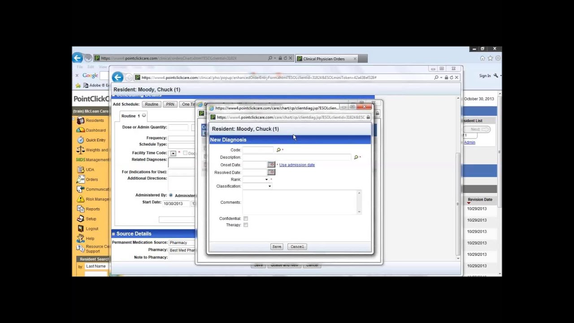The width and height of the screenshot is (574, 323).
Task: Remove the Routine 1 schedule tab
Action: pyautogui.click(x=144, y=116)
